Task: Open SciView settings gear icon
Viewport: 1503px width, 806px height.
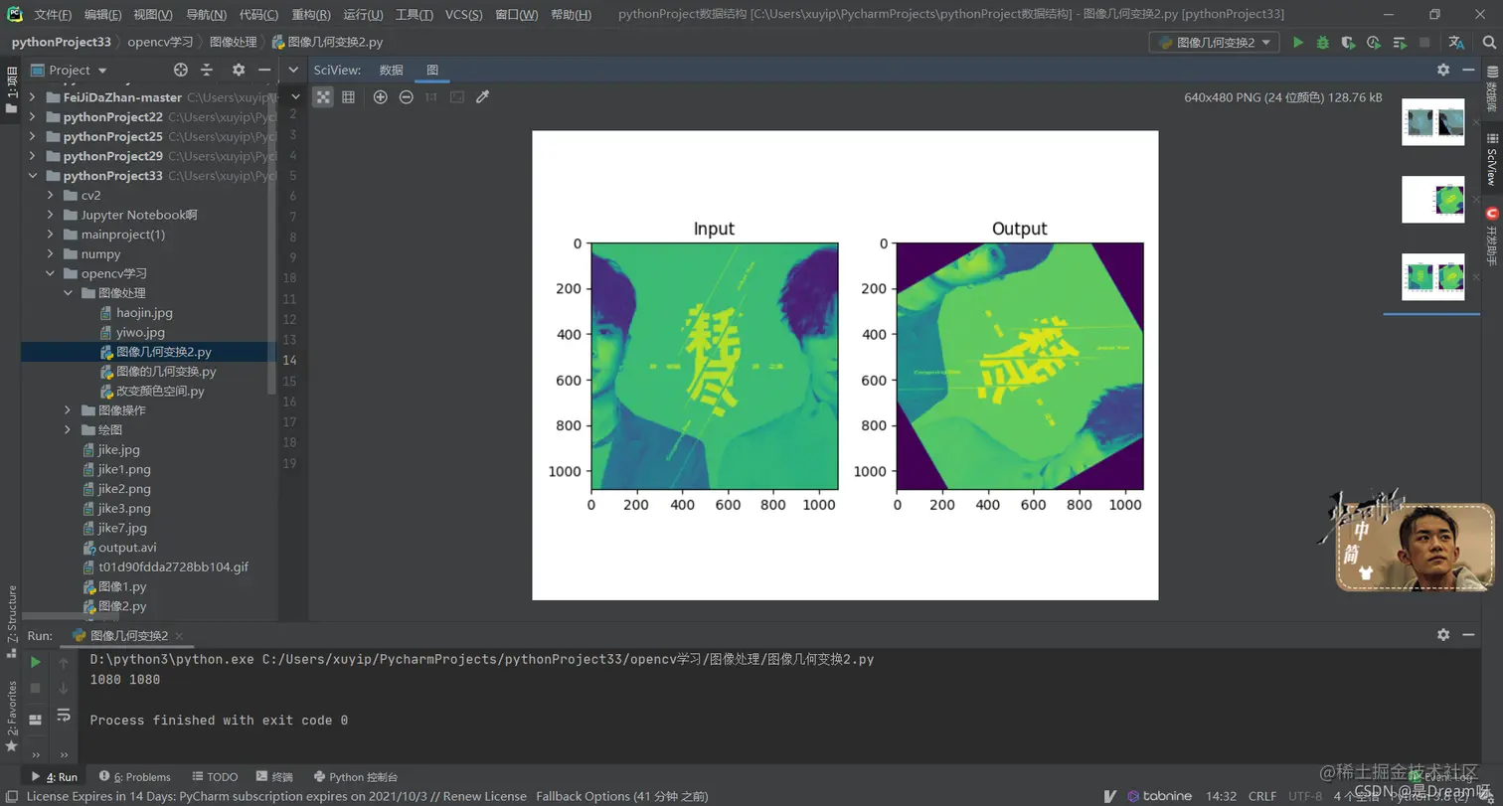Action: coord(1444,71)
